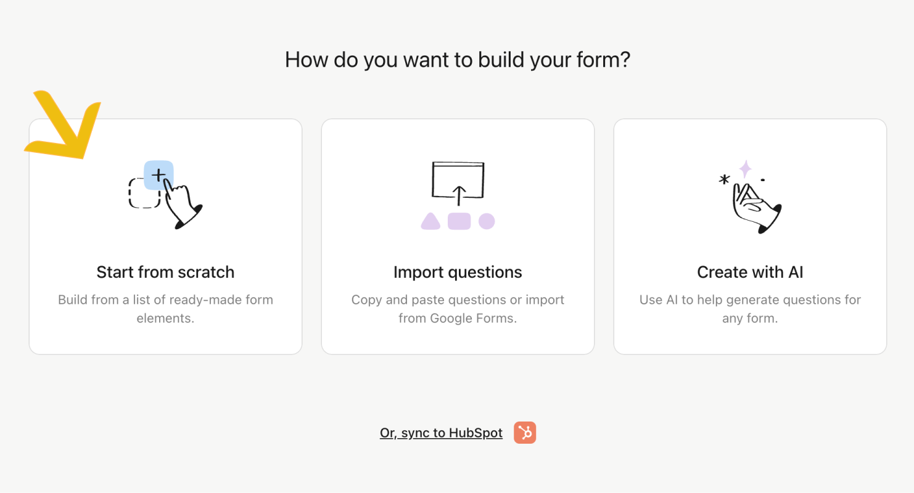Click the dashed outline square icon
The width and height of the screenshot is (914, 493).
click(144, 193)
